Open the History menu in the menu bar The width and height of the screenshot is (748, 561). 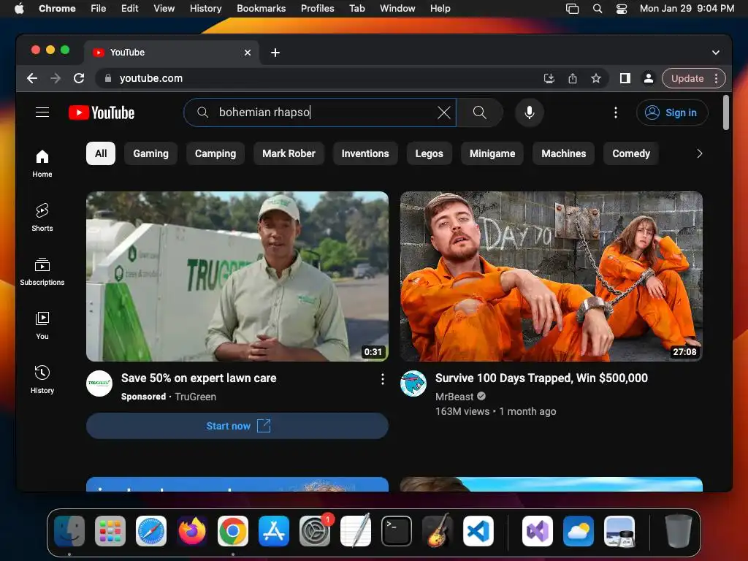point(205,9)
